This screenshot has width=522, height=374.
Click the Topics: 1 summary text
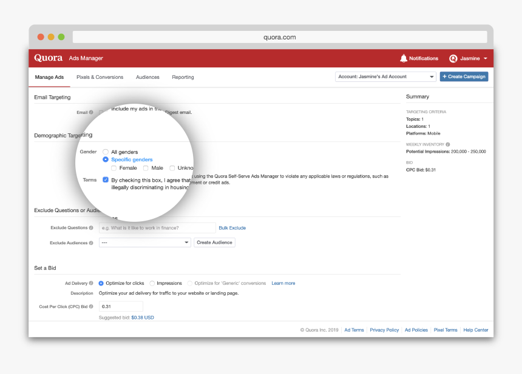pos(415,119)
